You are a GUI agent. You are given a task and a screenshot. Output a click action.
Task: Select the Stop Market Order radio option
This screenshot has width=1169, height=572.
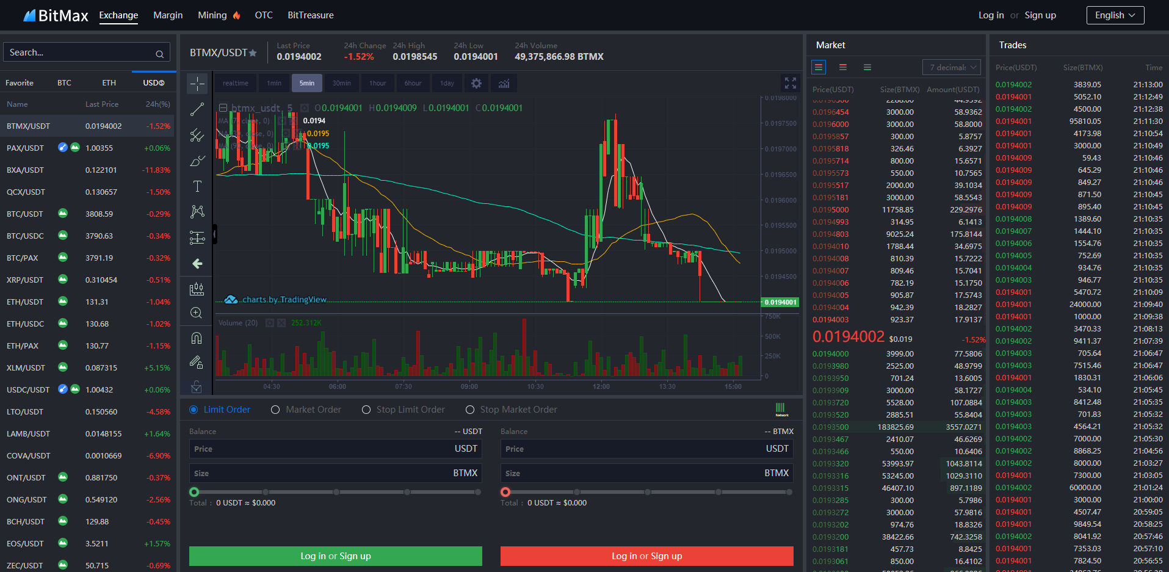pyautogui.click(x=470, y=410)
